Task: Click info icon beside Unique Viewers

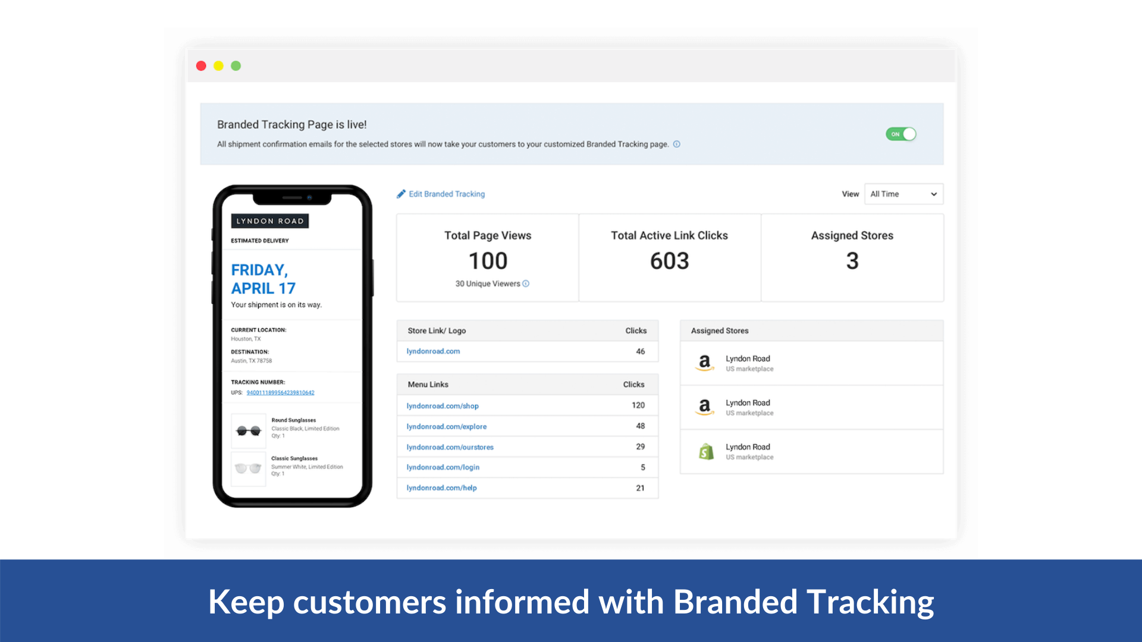Action: 526,284
